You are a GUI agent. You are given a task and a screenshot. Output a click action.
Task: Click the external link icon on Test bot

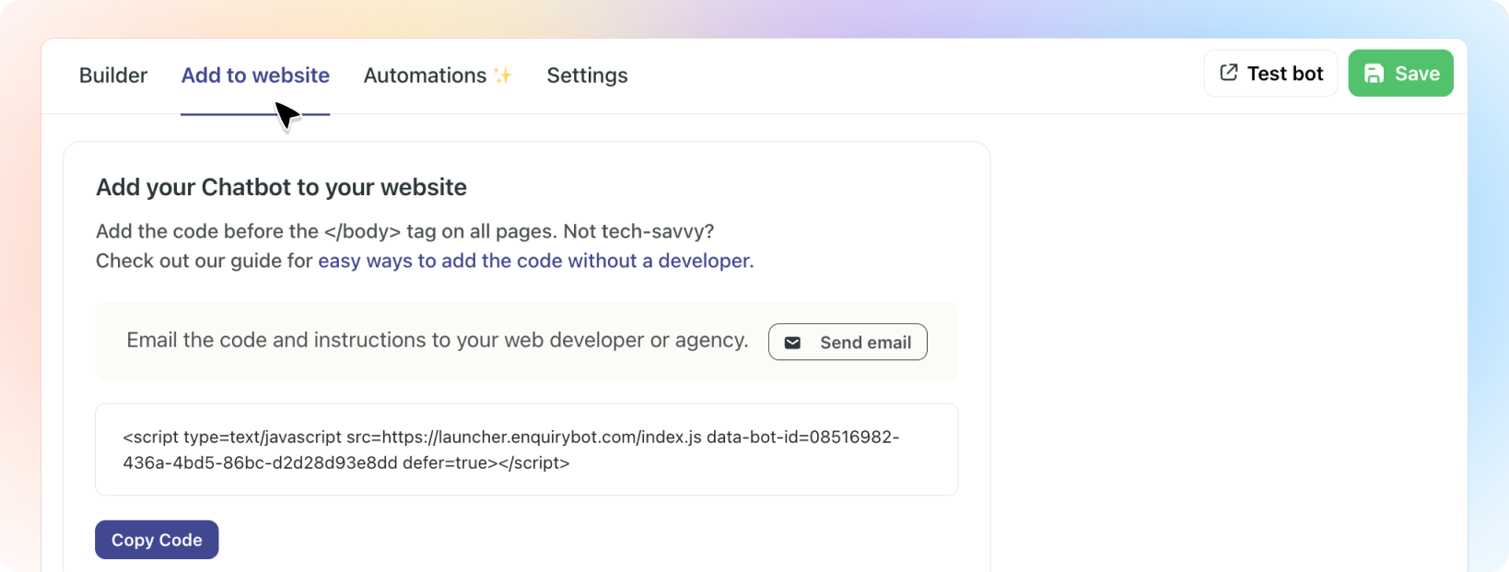[1228, 73]
